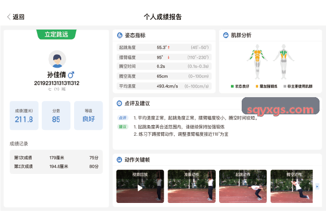Image resolution: width=326 pixels, height=211 pixels.
Task: Click the 腾空高度 65cm row
Action: pyautogui.click(x=164, y=76)
